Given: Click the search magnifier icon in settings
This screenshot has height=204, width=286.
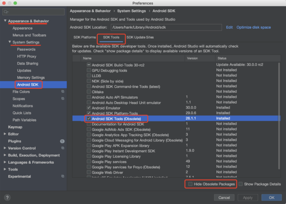Looking at the screenshot, I should point(6,12).
